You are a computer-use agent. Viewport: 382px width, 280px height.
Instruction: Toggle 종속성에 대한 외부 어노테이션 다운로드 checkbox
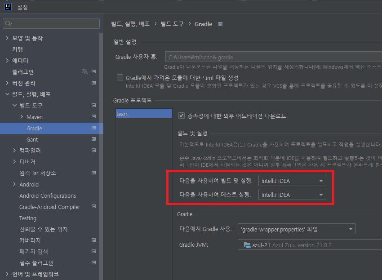[x=182, y=116]
